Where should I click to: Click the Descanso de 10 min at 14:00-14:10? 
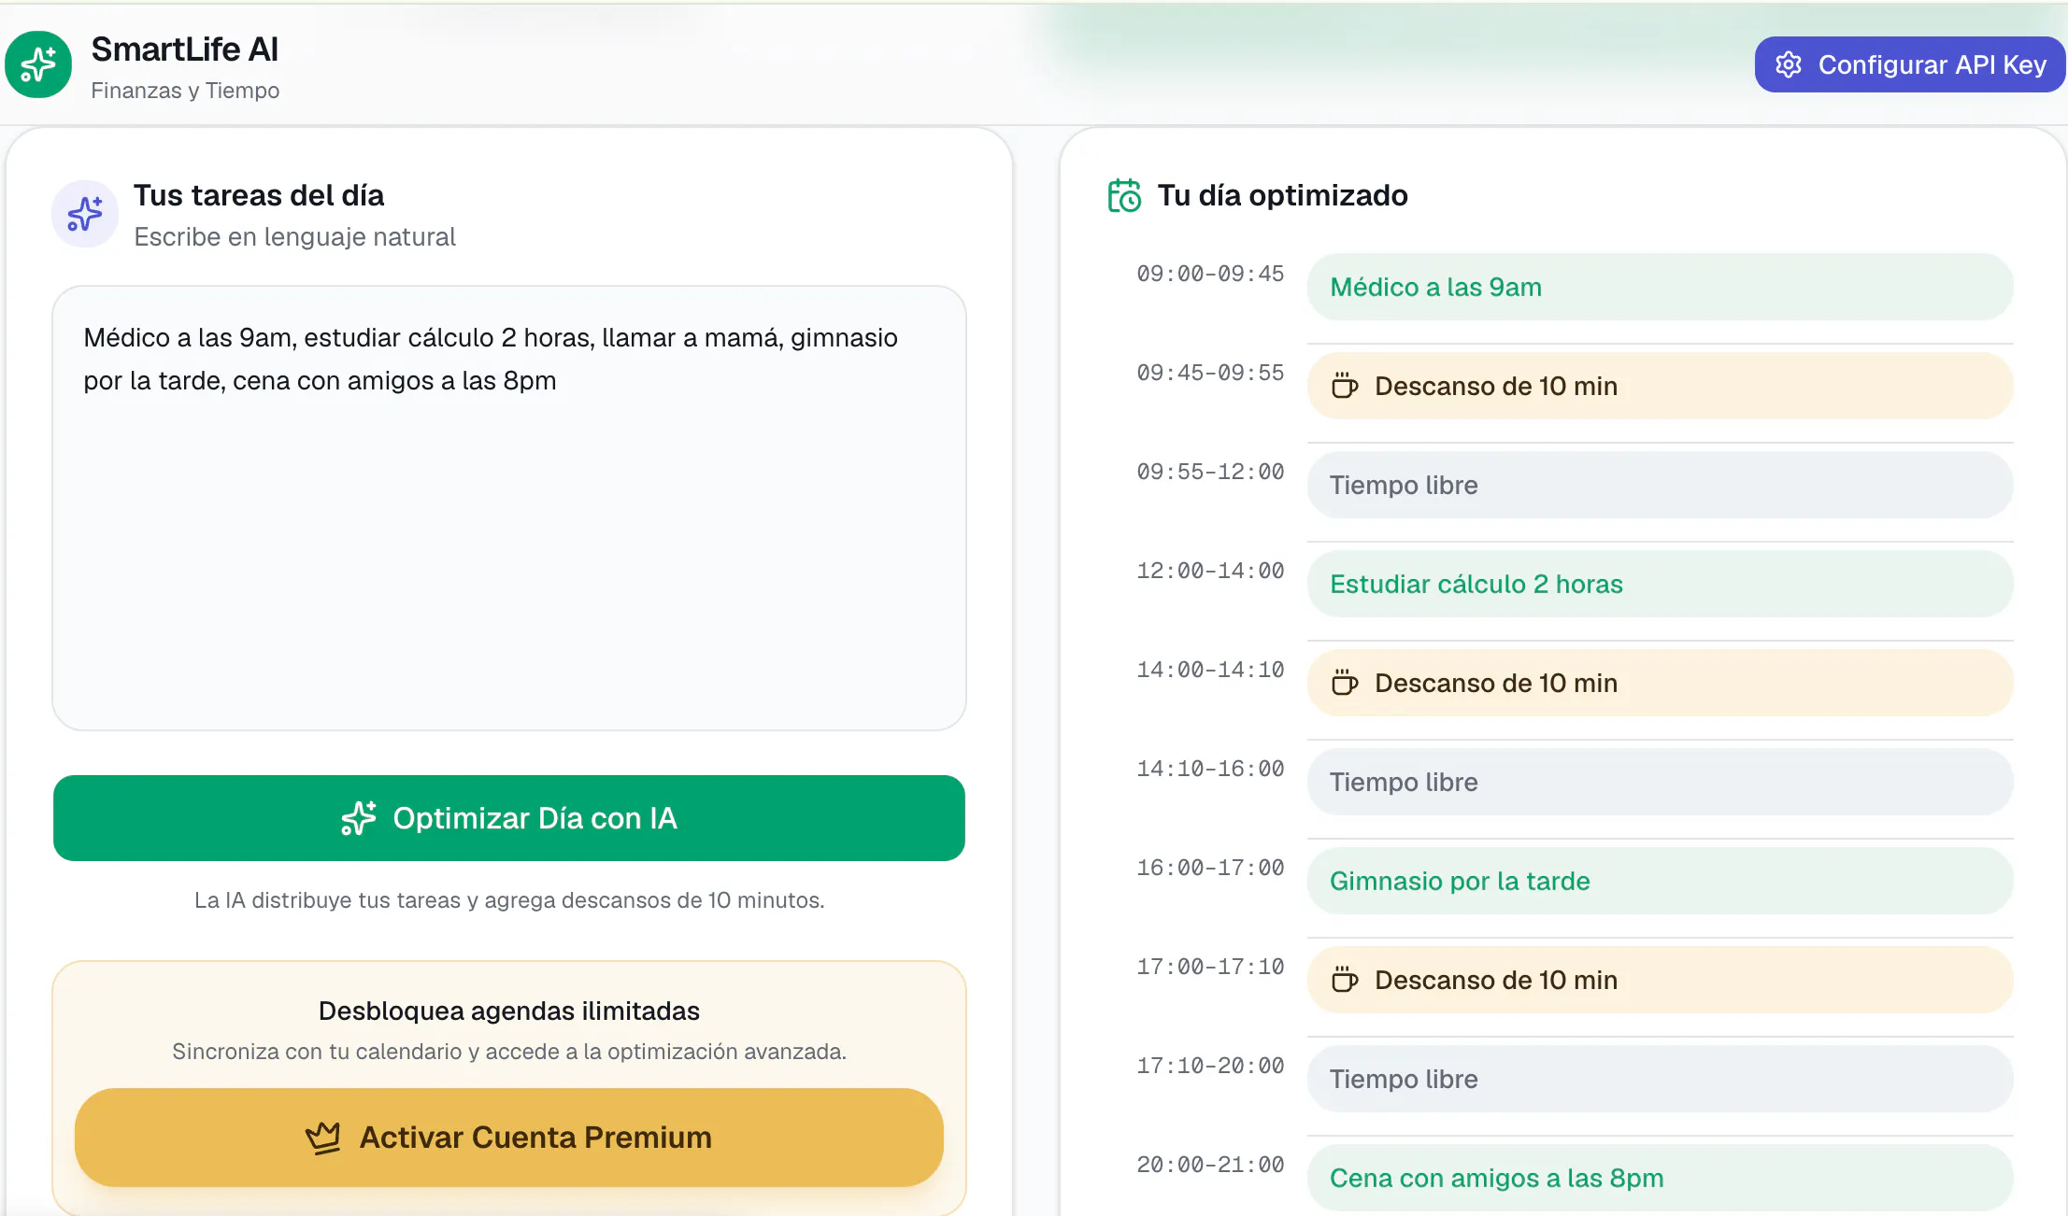1661,683
